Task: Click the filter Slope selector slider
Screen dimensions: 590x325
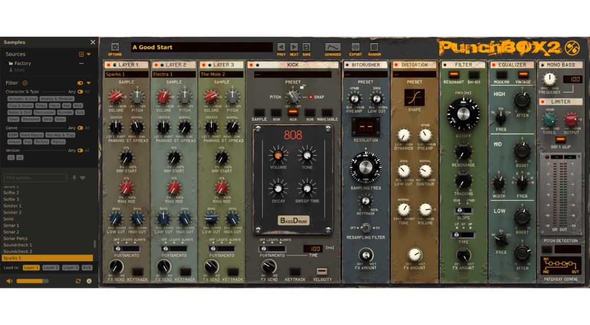Action: coord(463,211)
